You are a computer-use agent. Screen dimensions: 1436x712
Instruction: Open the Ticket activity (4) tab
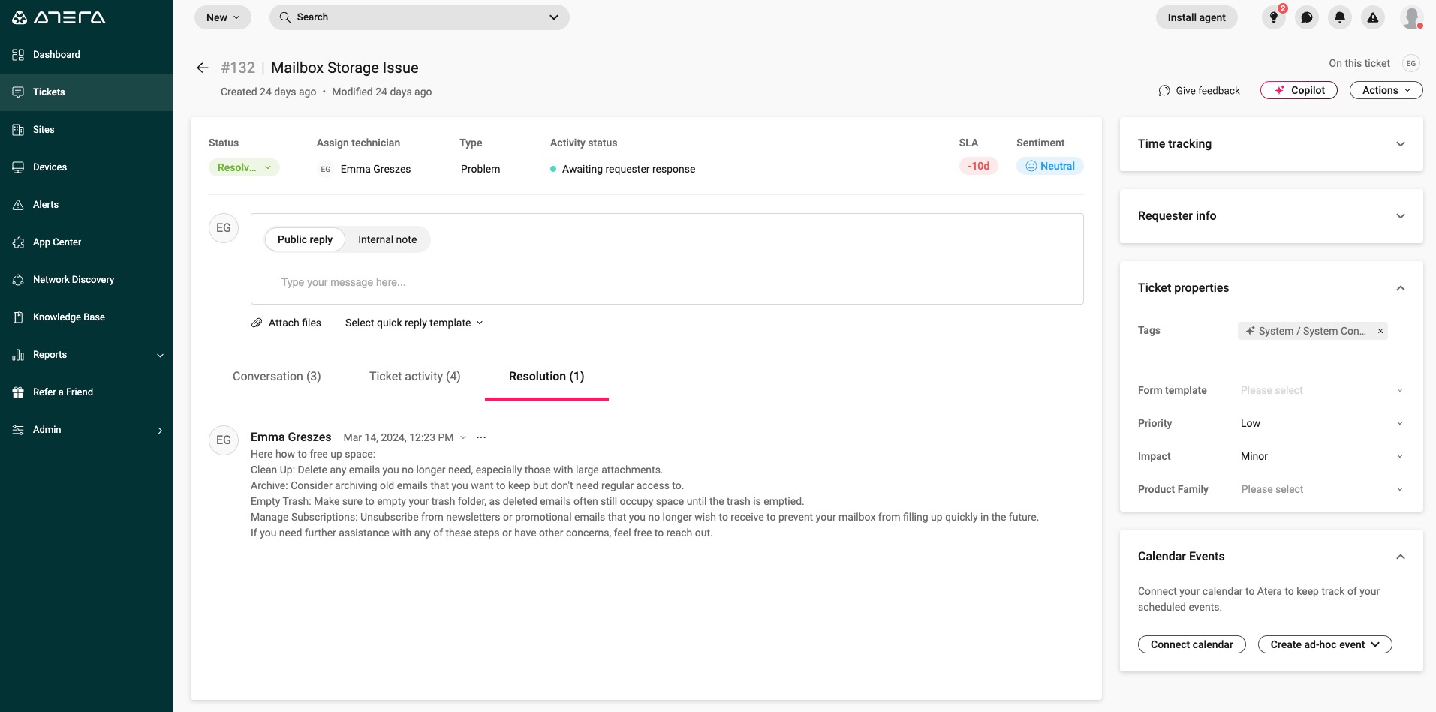(414, 377)
